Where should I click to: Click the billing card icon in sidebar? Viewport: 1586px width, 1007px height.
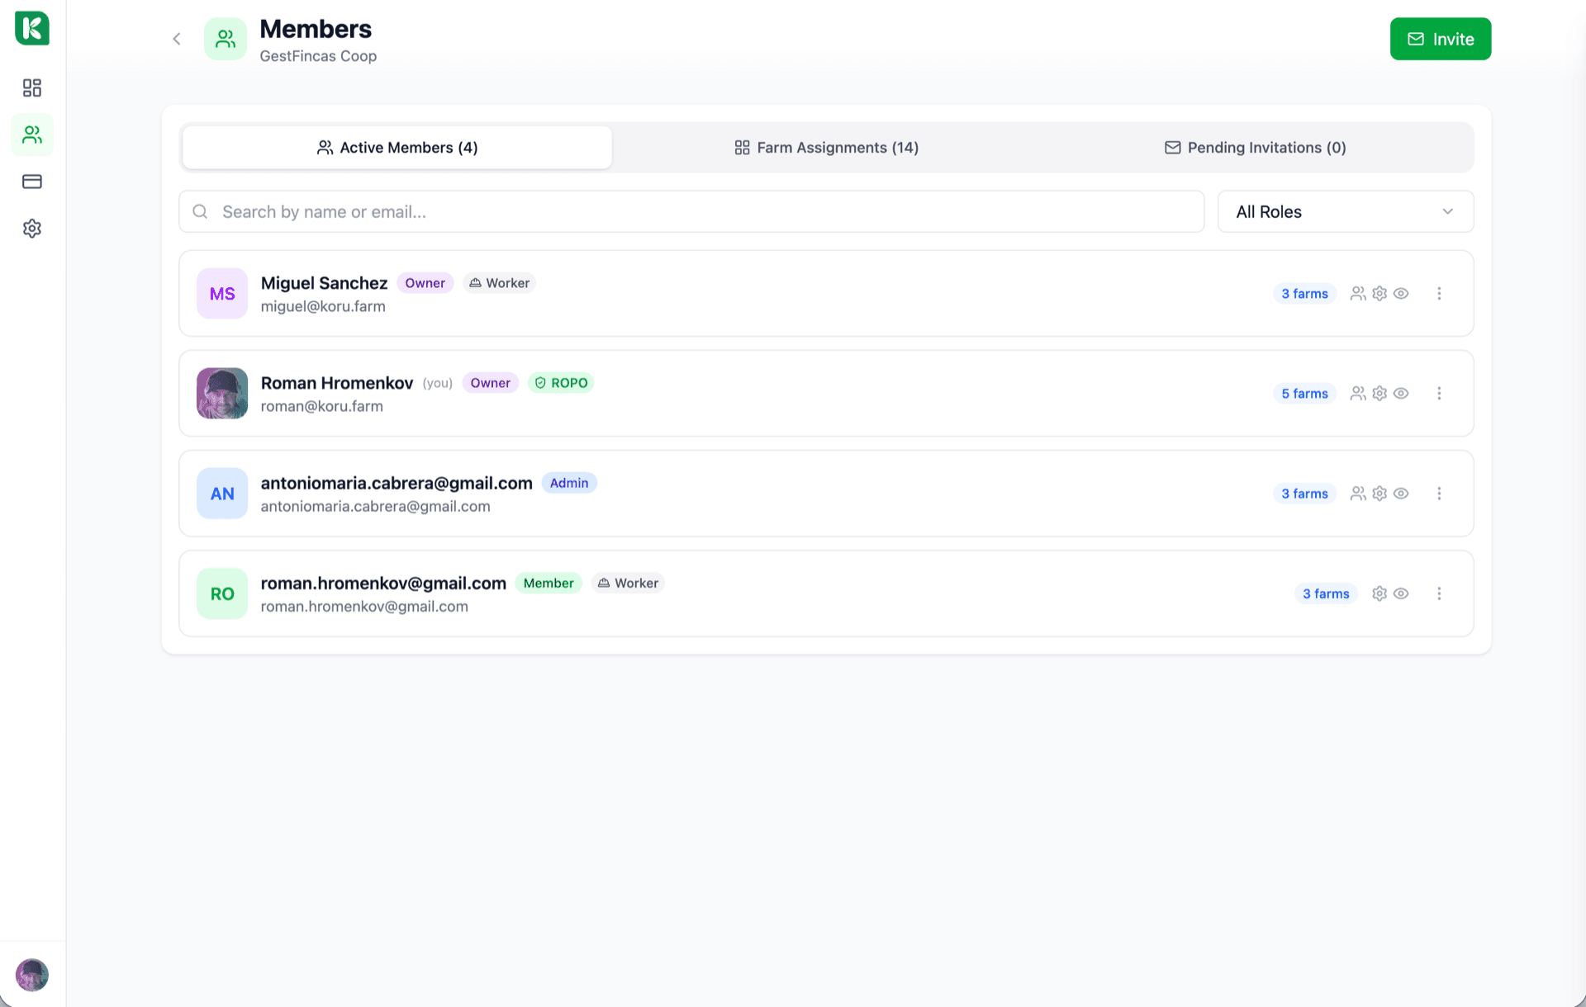pyautogui.click(x=32, y=182)
